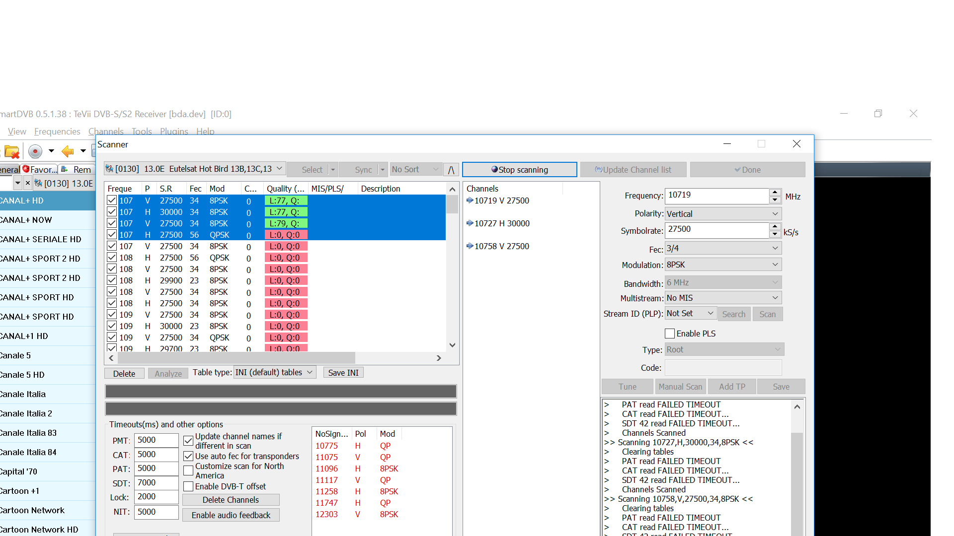Click no-signal entry 11096 H 8PSK
Screen dimensions: 954x536
(x=358, y=469)
